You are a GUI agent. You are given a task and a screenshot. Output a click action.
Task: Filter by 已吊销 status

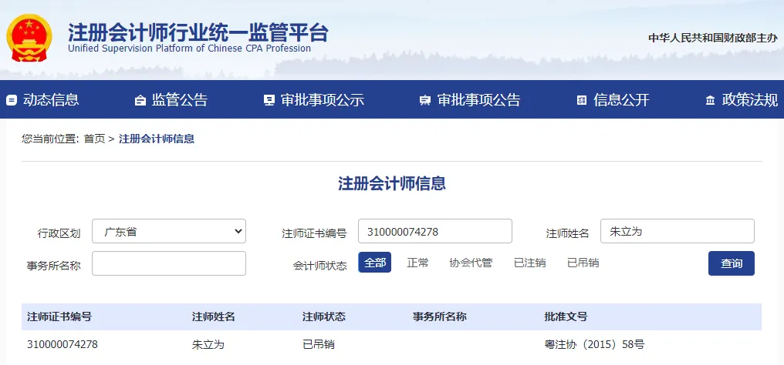tap(583, 263)
